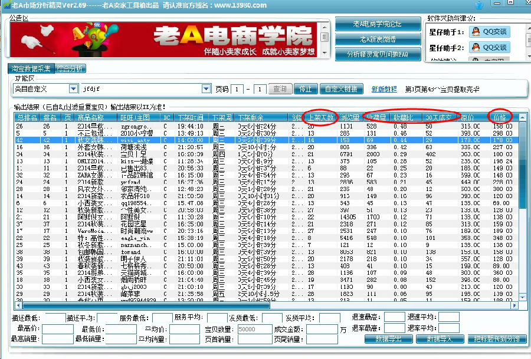The width and height of the screenshot is (531, 359).
Task: Sort by the 收藏量 column header
Action: click(376, 117)
